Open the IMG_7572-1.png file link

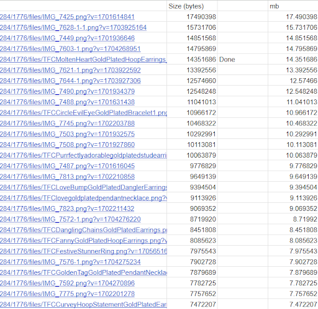pyautogui.click(x=70, y=219)
